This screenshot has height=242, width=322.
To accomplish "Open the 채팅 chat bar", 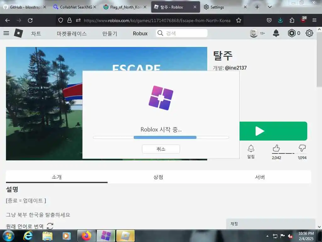I will tap(270, 224).
